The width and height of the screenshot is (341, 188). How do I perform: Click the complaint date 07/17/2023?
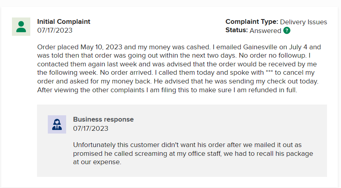point(55,30)
